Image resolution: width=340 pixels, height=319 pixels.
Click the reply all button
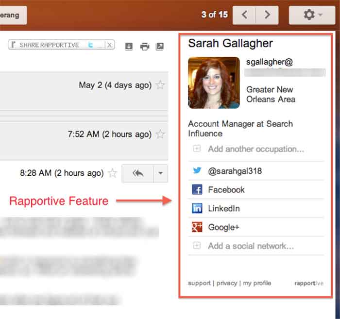(137, 173)
